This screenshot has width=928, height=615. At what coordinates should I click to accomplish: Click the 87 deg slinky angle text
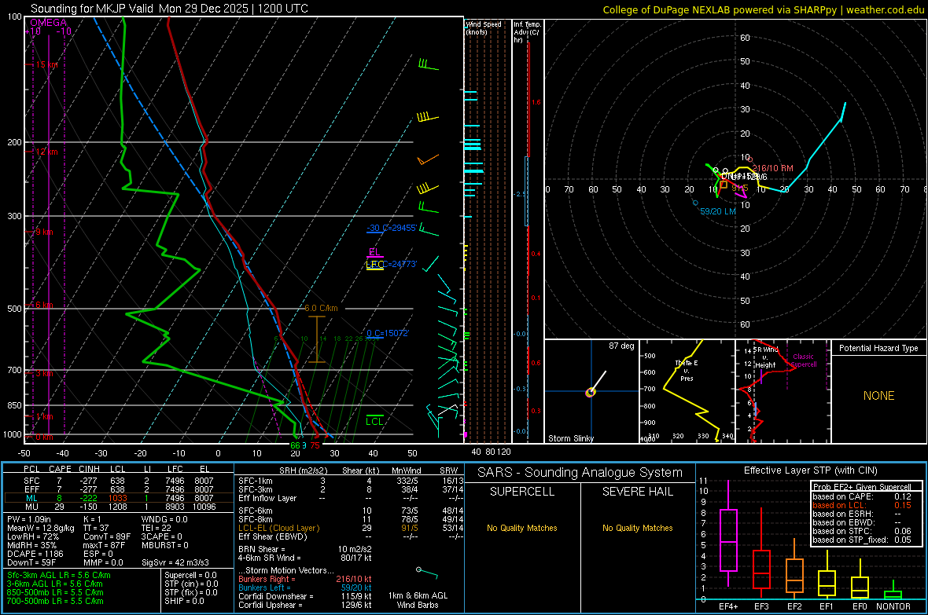tap(621, 346)
